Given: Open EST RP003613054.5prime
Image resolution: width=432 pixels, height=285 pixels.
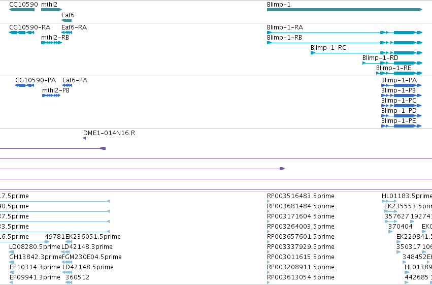Looking at the screenshot, I should 301,277.
